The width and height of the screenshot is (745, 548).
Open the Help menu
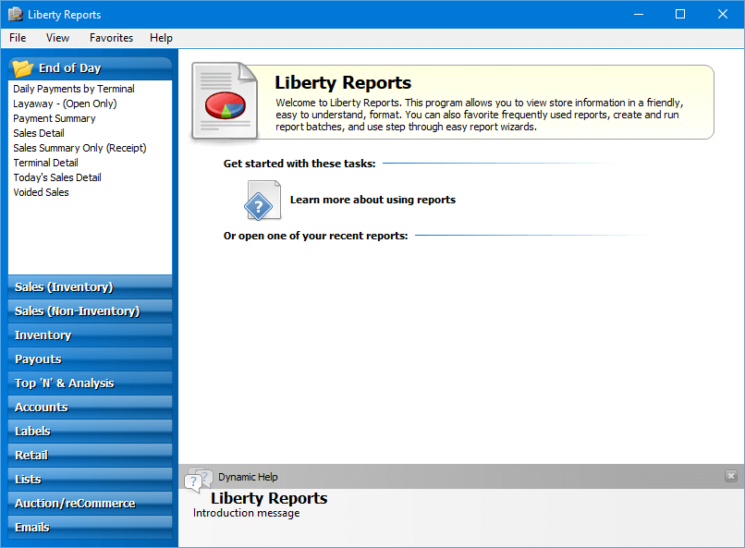tap(161, 38)
